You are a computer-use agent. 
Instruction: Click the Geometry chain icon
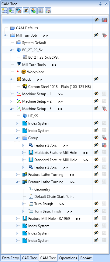point(31,189)
